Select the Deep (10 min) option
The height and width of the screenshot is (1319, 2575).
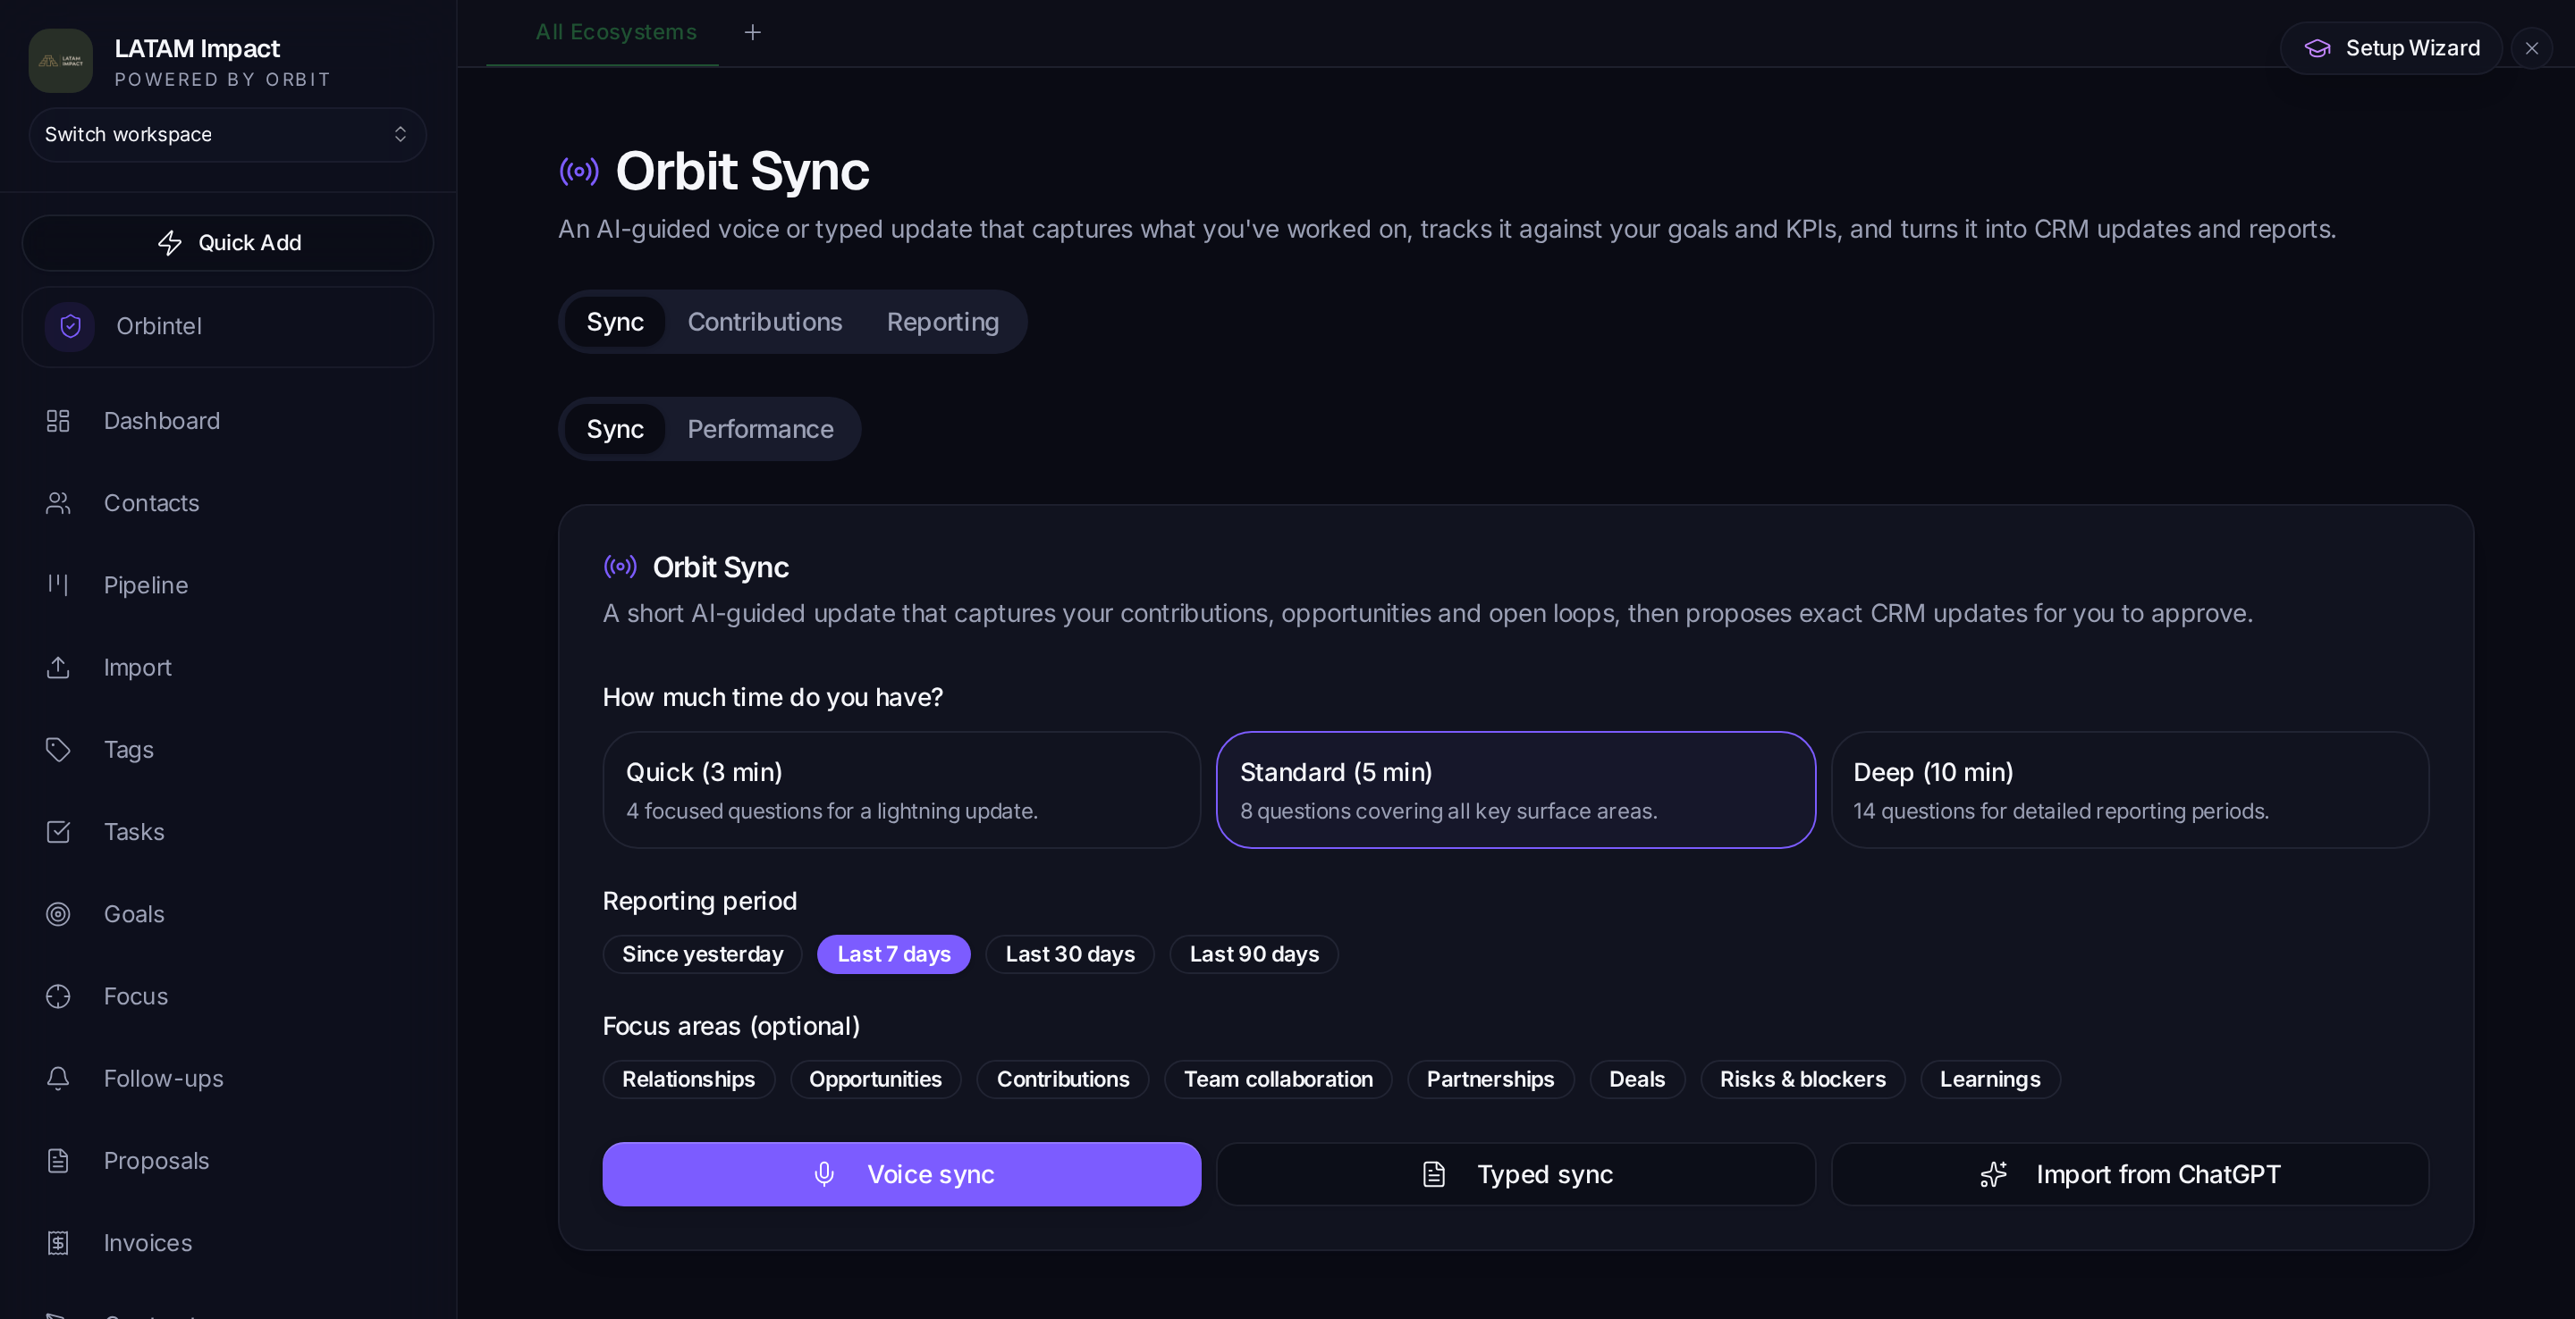[2129, 790]
